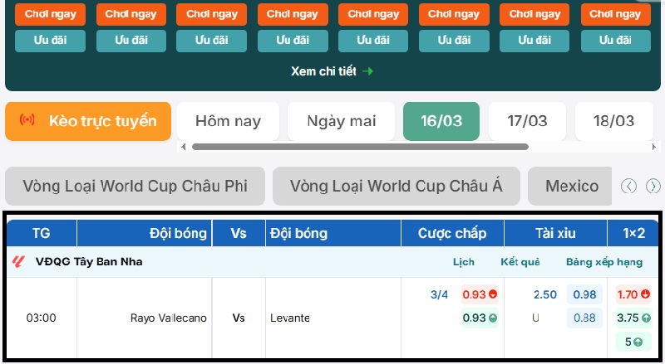Click the date list horizontal scrollbar thumb

359,147
